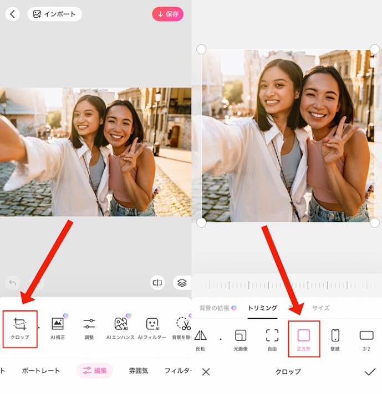Cancel the crop with the X icon
Image resolution: width=382 pixels, height=394 pixels.
(x=206, y=372)
